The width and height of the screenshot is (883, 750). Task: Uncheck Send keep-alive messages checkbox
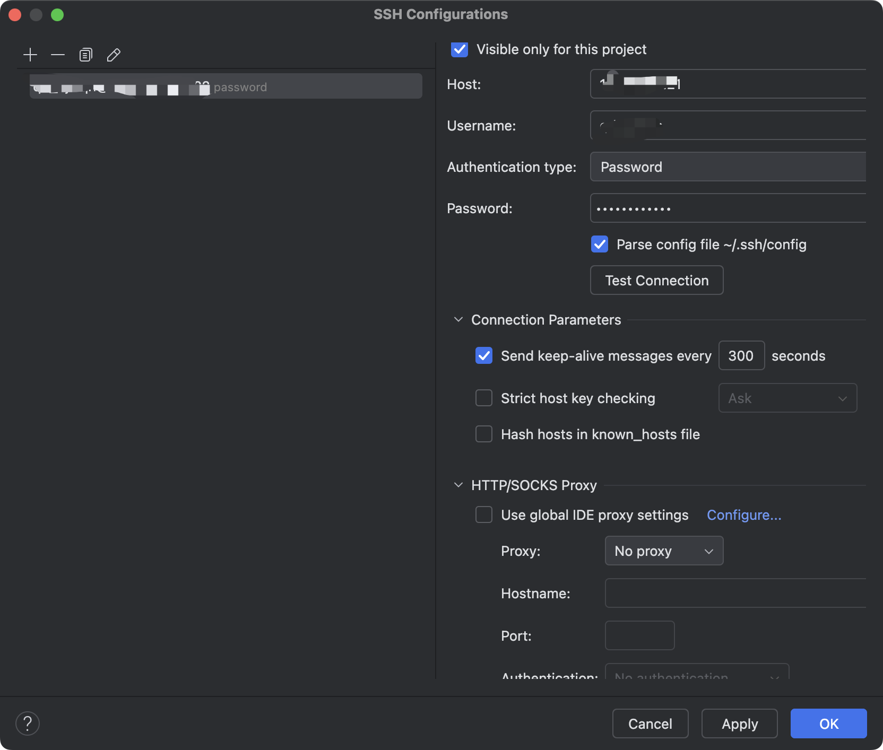tap(484, 356)
